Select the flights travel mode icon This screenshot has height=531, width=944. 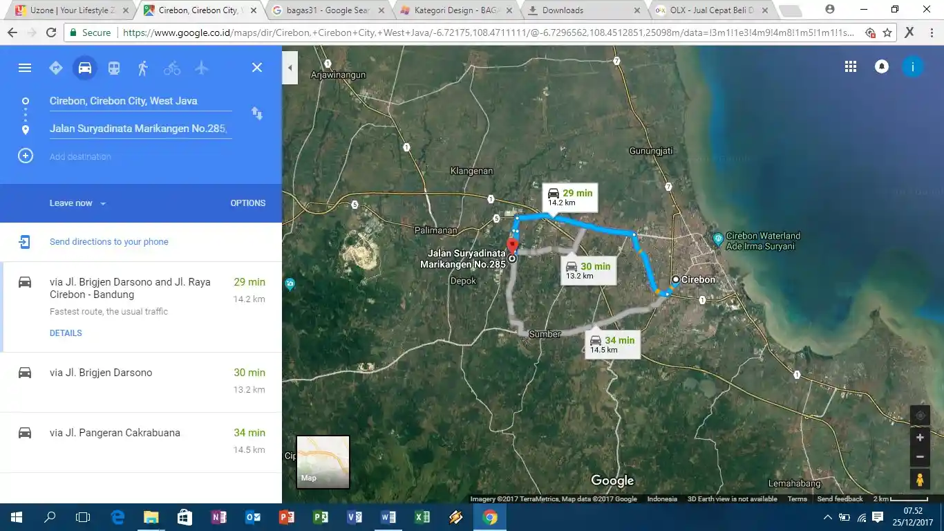click(201, 68)
